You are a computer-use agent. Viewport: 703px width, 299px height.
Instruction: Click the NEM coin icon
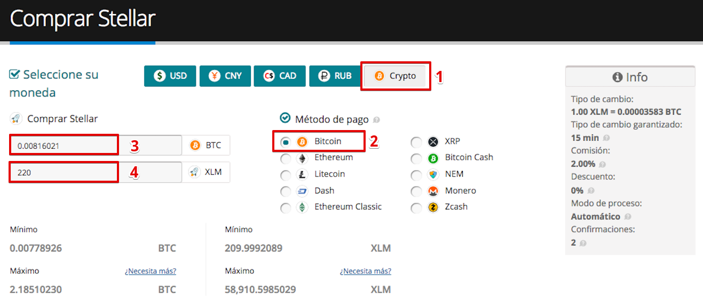pyautogui.click(x=433, y=175)
